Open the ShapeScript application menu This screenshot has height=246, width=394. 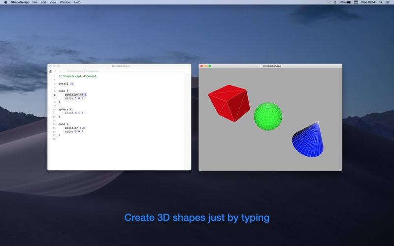(20, 2)
